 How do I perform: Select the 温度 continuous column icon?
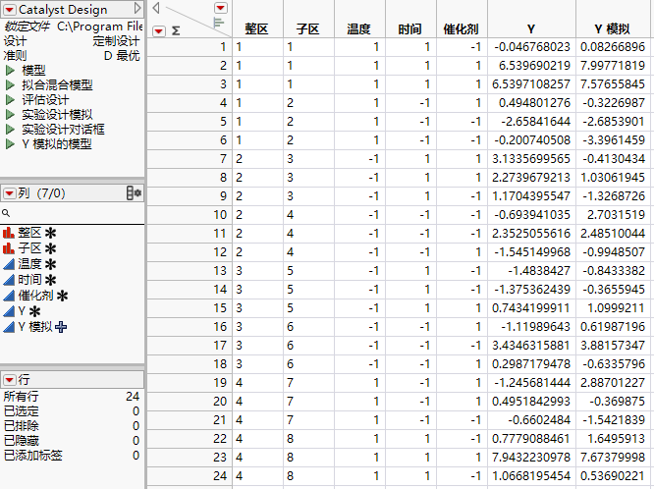[x=9, y=264]
